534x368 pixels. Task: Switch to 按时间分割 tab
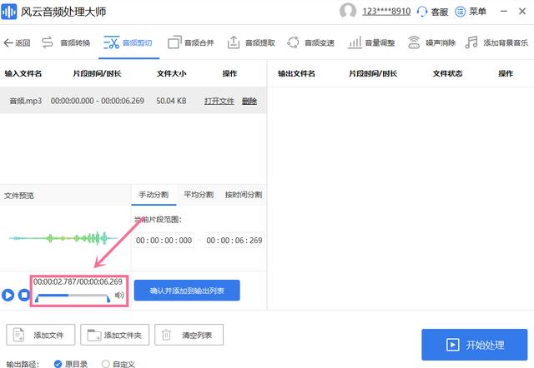point(243,195)
